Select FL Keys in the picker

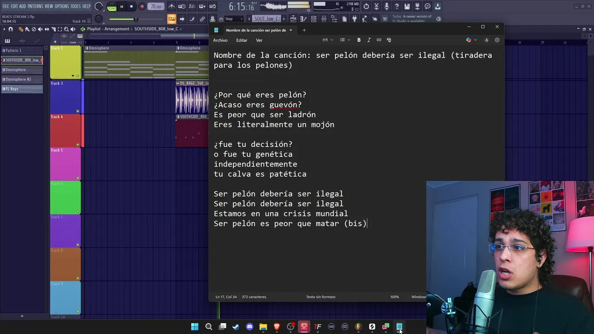click(22, 89)
